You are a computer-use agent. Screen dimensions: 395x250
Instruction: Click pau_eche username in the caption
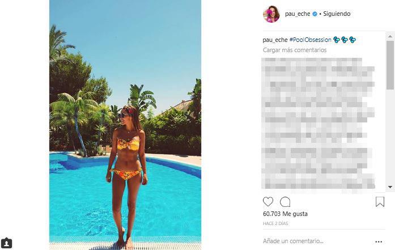point(275,40)
